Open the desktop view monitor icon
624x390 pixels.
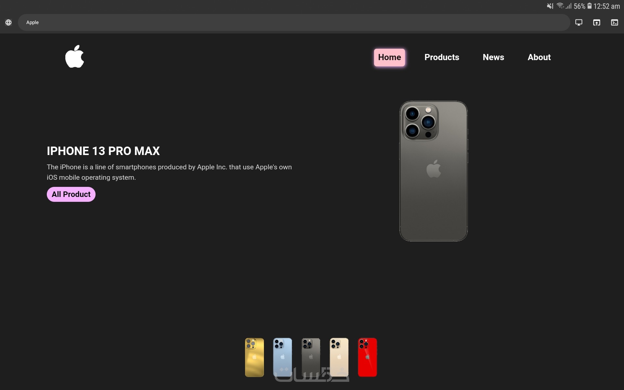[579, 22]
